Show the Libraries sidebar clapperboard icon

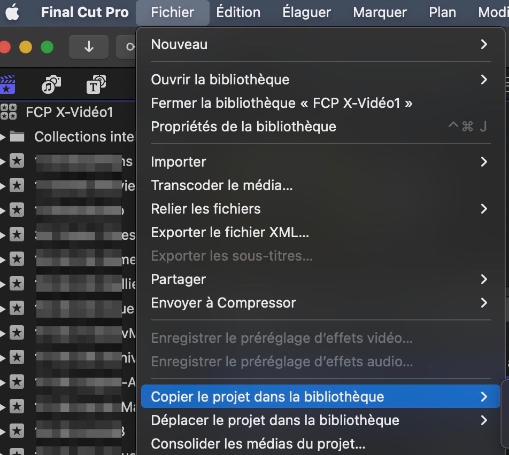click(x=7, y=84)
